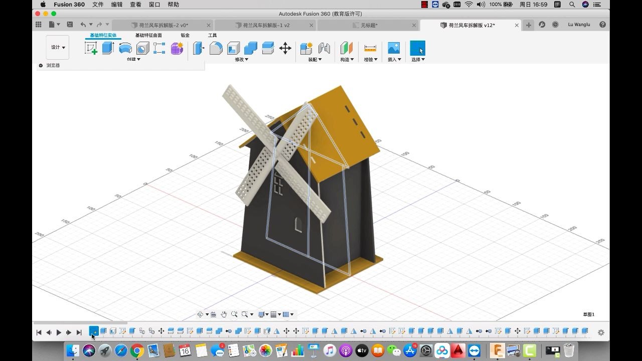Screen dimensions: 642x361
Task: Open the File document dropdown
Action: [54, 25]
